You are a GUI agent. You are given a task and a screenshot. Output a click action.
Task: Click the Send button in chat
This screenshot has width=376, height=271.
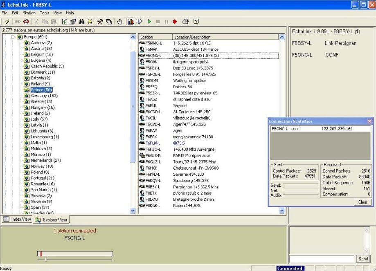pos(363,259)
